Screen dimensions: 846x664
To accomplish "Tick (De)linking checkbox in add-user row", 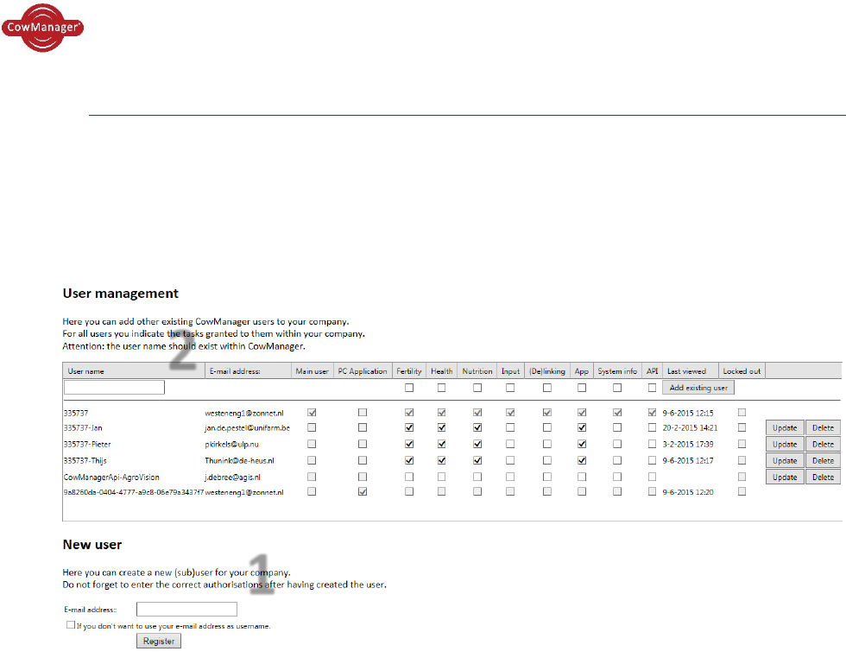I will 547,388.
